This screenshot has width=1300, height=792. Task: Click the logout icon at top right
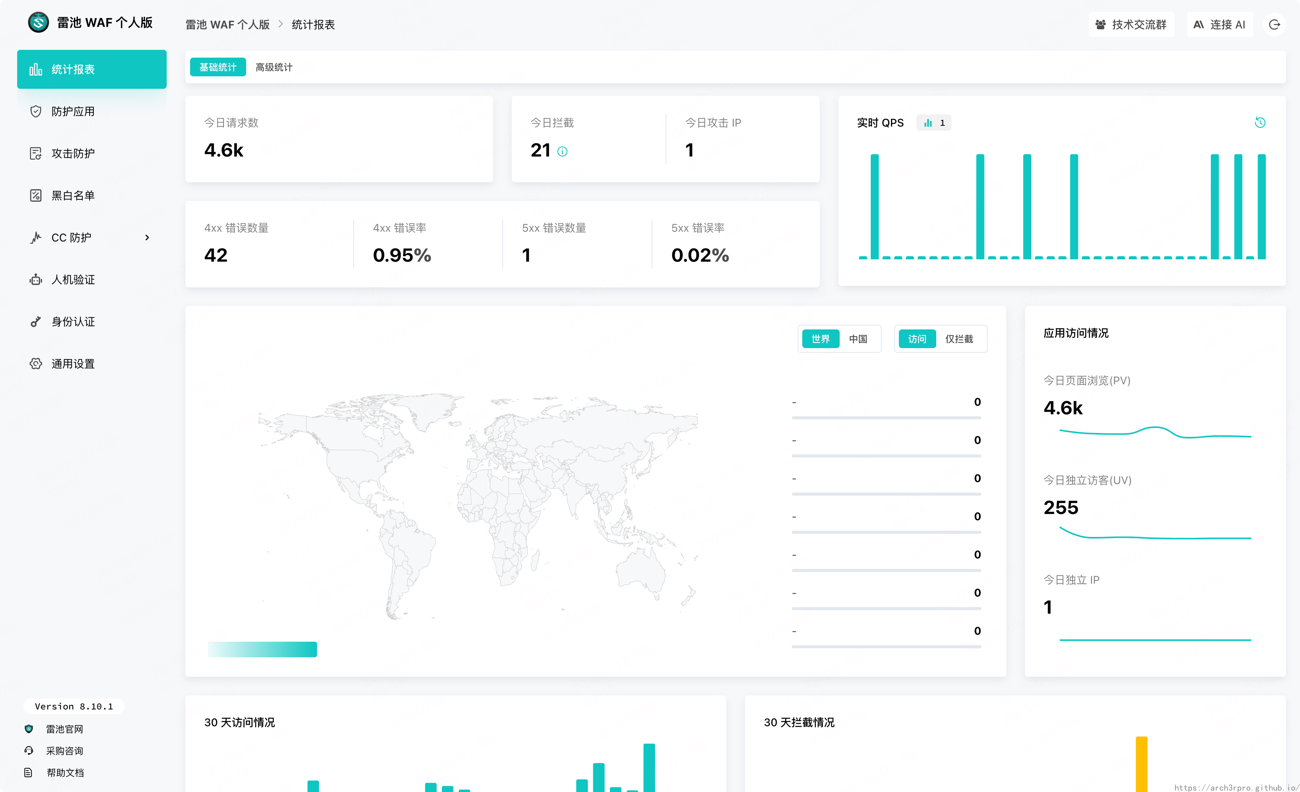coord(1274,25)
